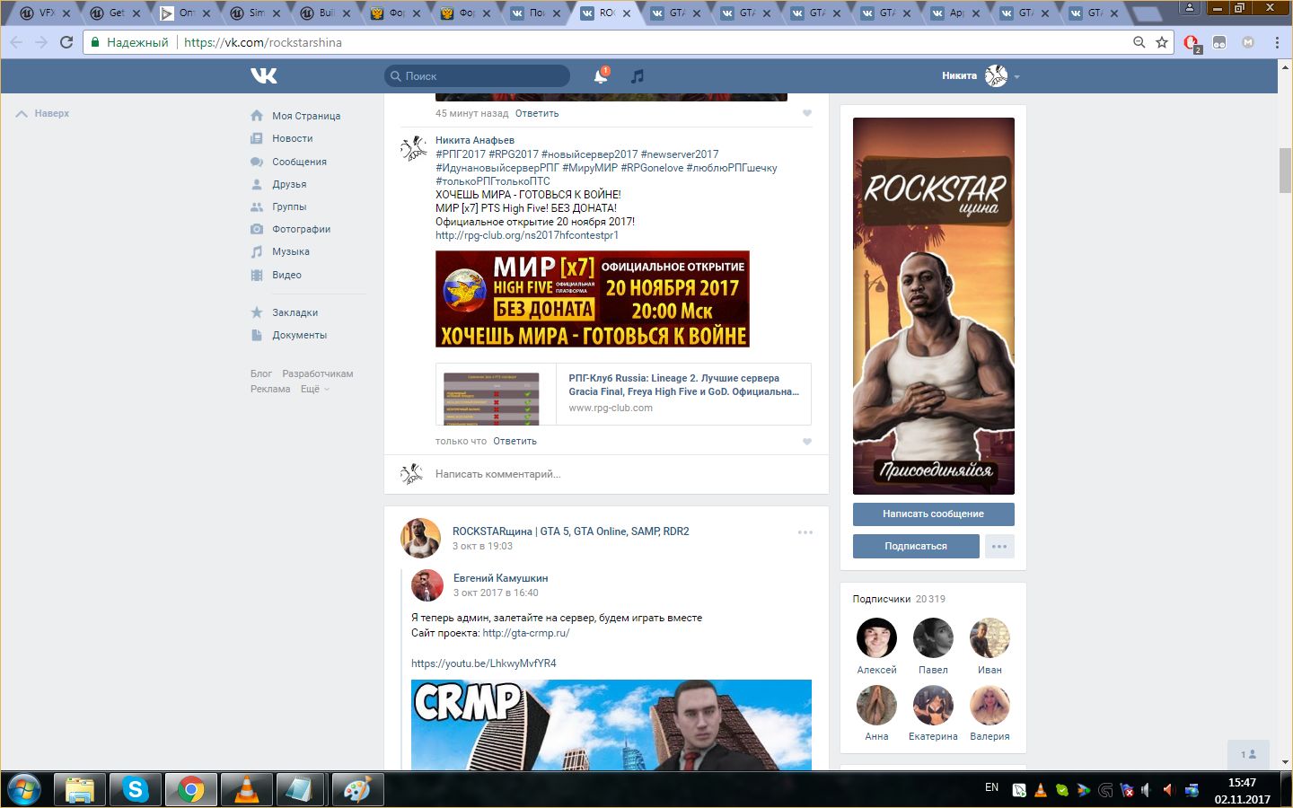Open the music player note icon
The image size is (1293, 808).
[x=638, y=76]
